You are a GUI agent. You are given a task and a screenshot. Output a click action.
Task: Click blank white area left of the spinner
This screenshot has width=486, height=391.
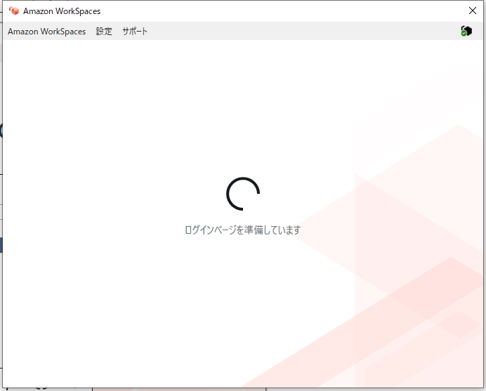tap(105, 193)
